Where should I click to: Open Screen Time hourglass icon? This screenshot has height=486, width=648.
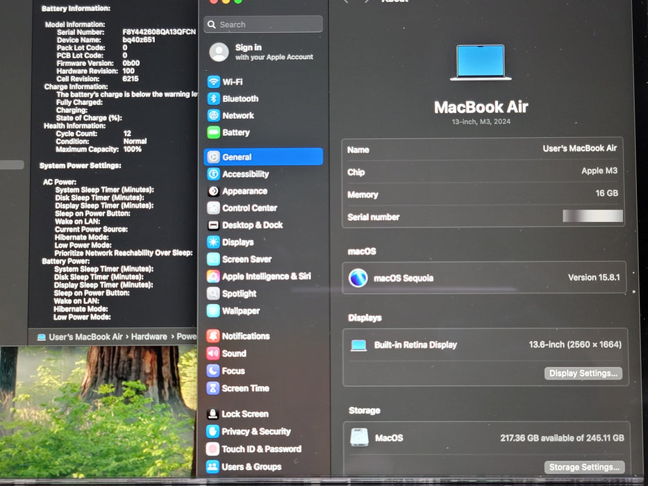(213, 388)
